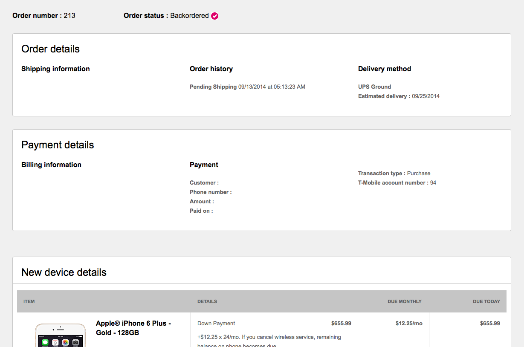524x347 pixels.
Task: Click the T-Mobile account number line
Action: (x=397, y=183)
